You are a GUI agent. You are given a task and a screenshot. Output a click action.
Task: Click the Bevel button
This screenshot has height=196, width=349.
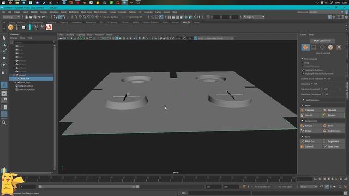pyautogui.click(x=333, y=126)
